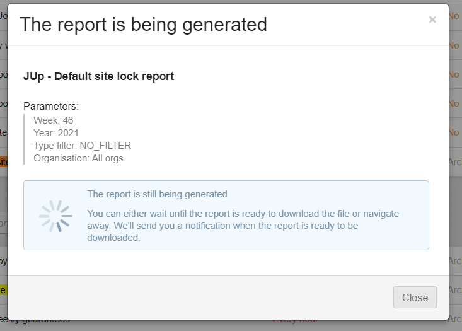Close the dialog with the × icon
This screenshot has height=331, width=462.
point(432,20)
